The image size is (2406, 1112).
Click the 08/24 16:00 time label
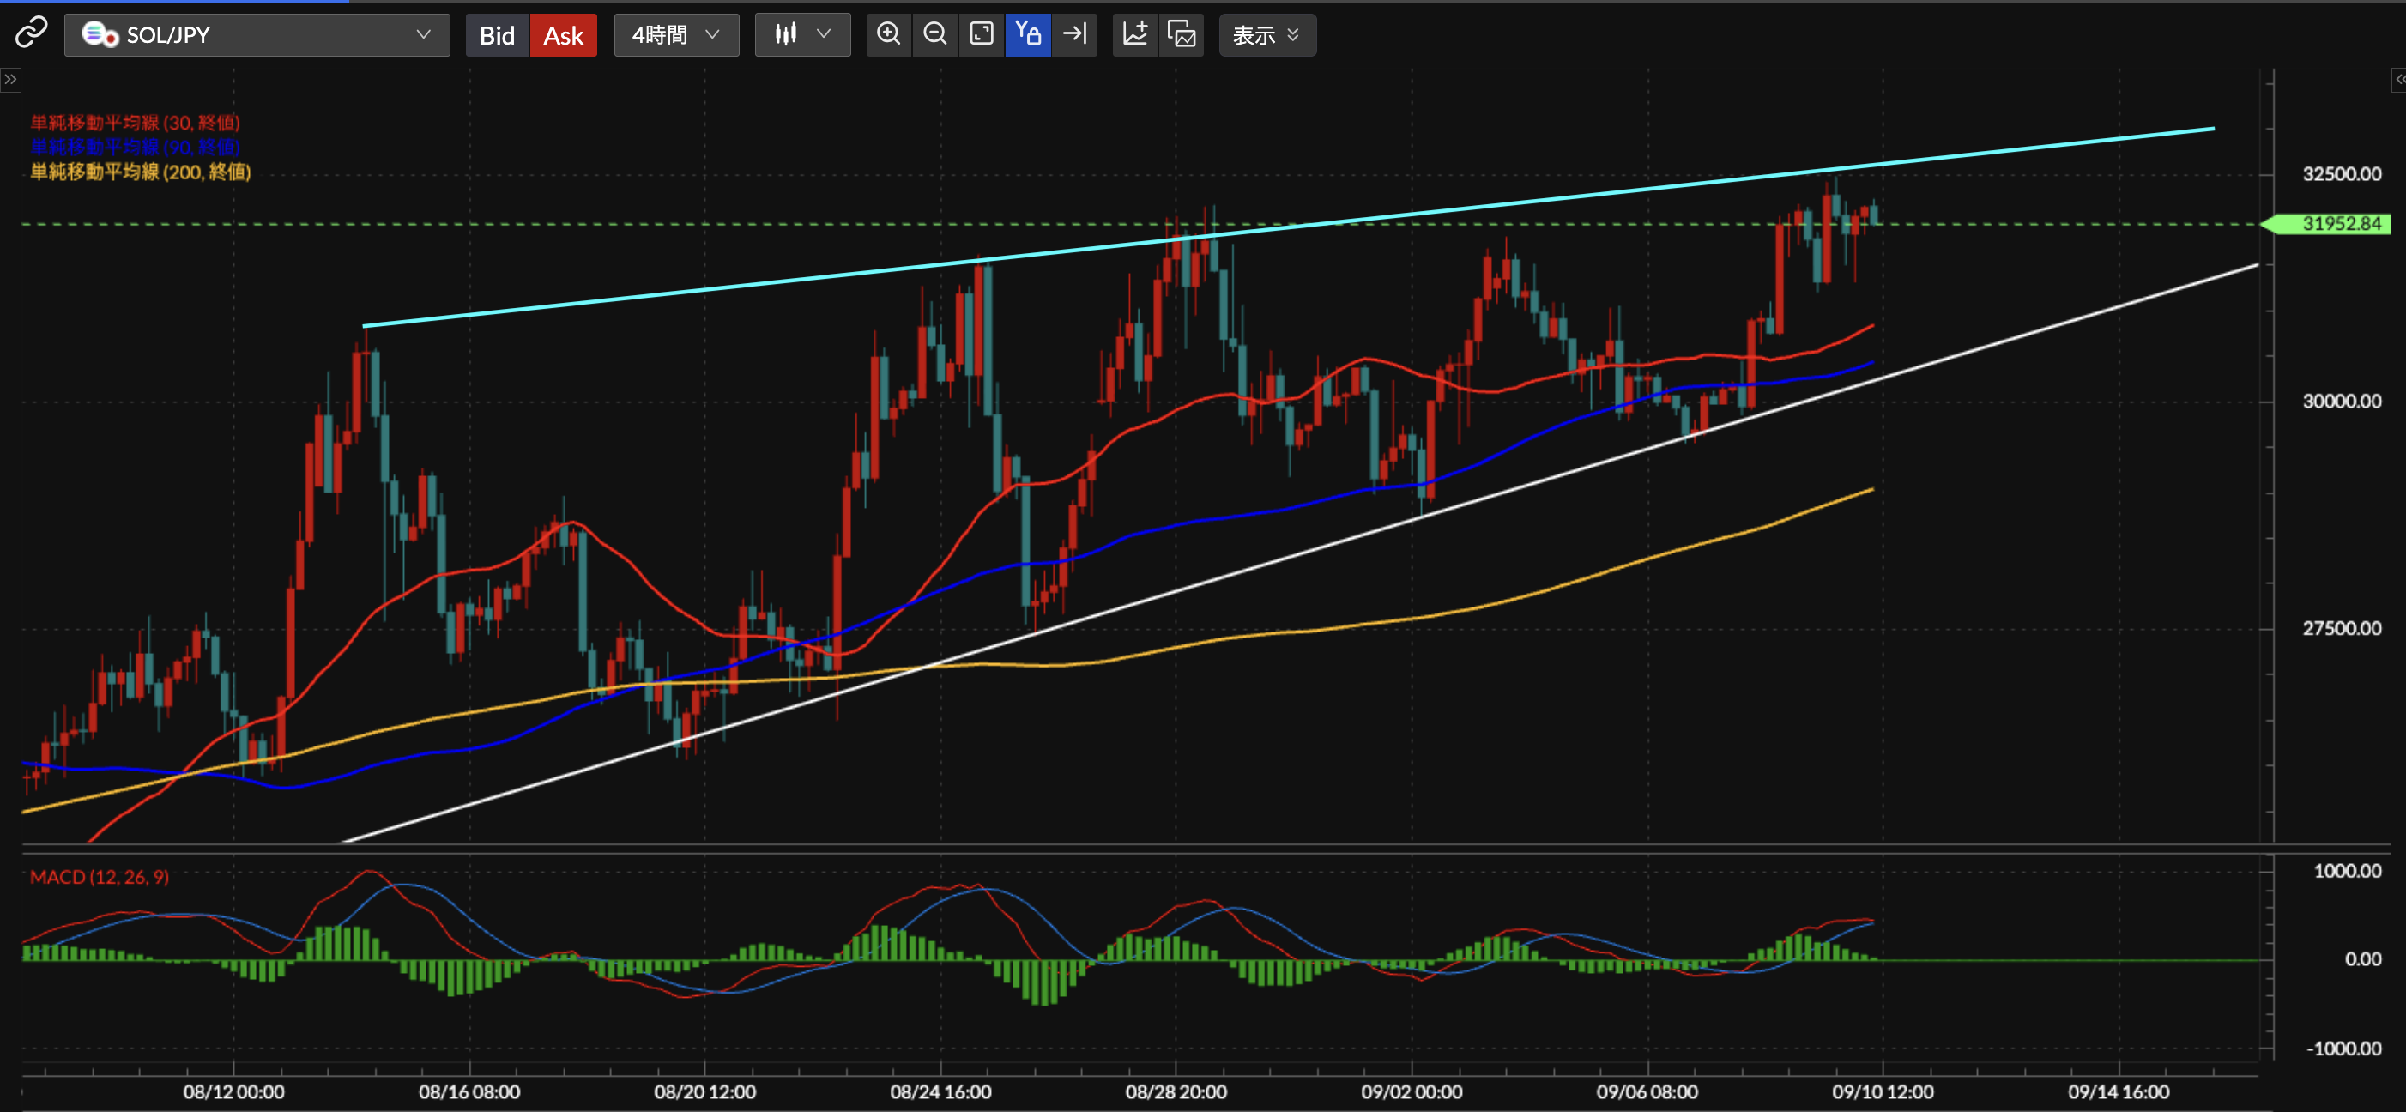point(940,1091)
